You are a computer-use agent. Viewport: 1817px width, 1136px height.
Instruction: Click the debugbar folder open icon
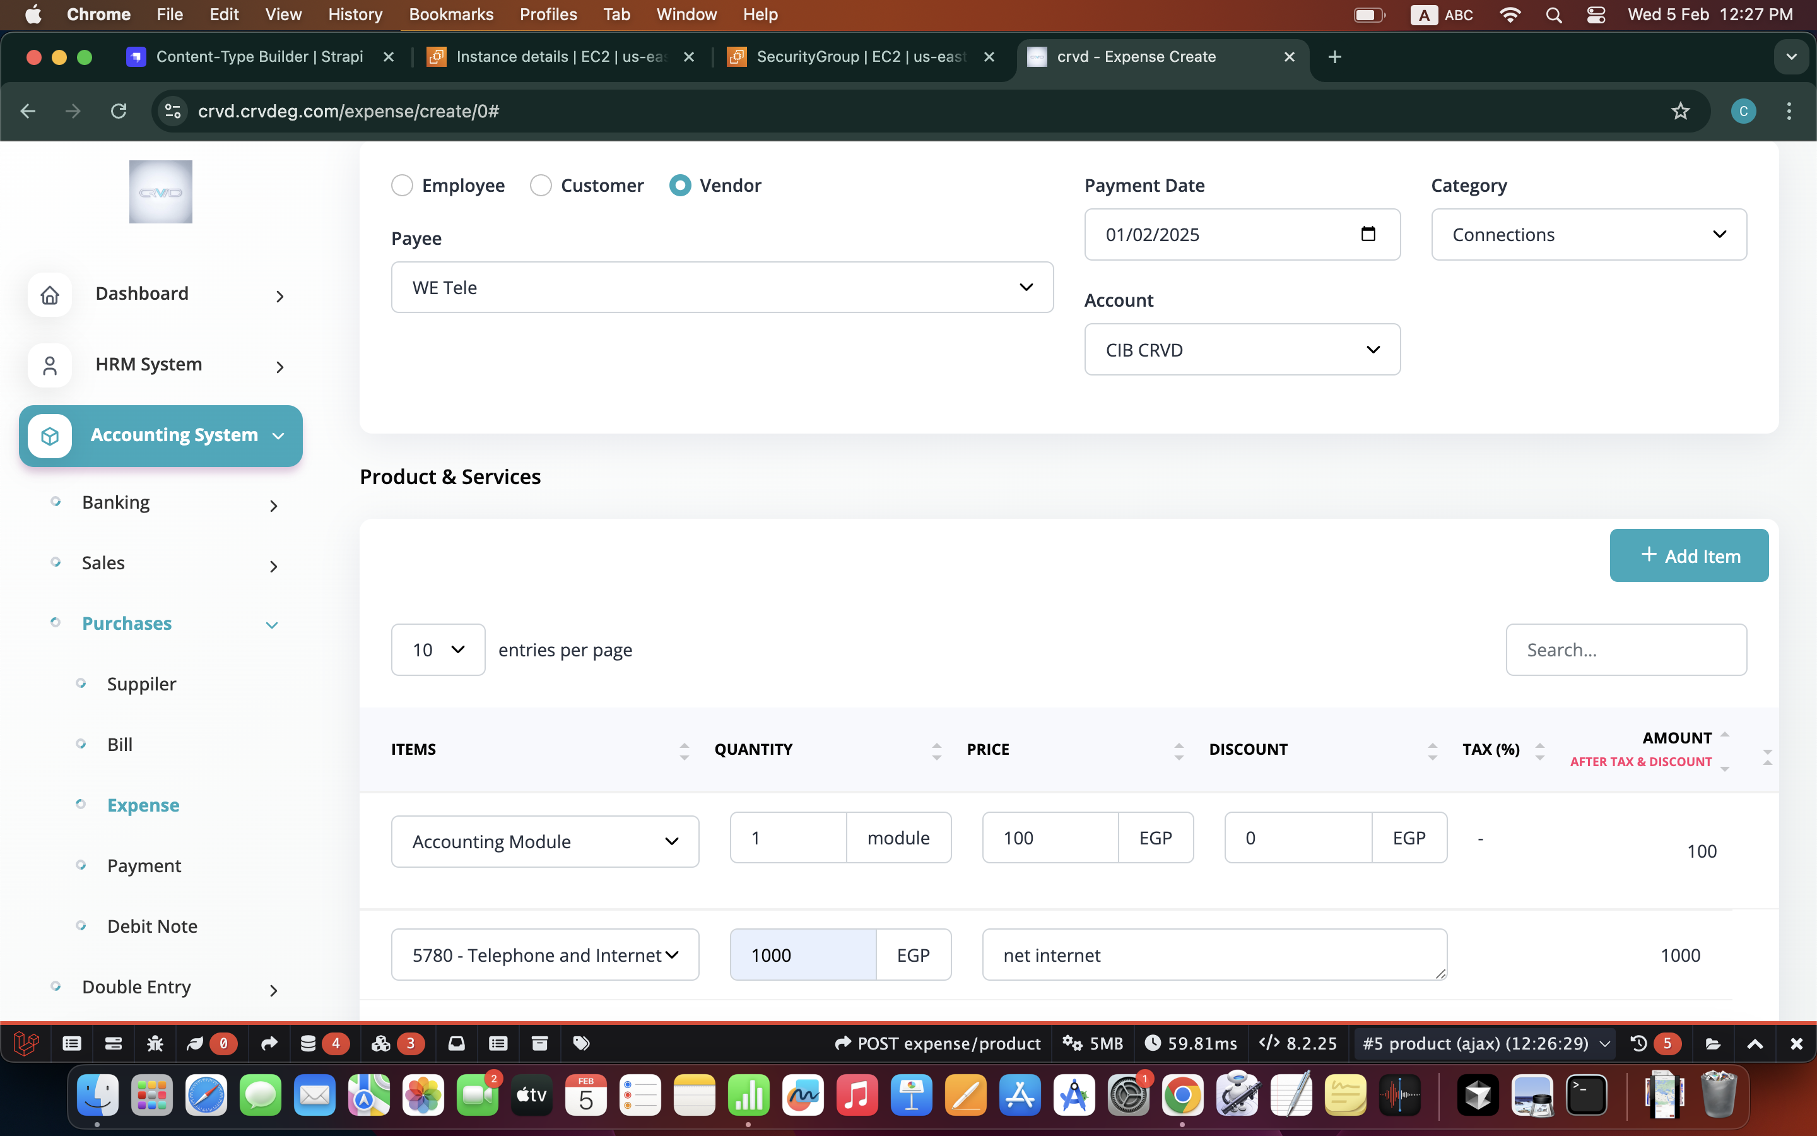1713,1043
